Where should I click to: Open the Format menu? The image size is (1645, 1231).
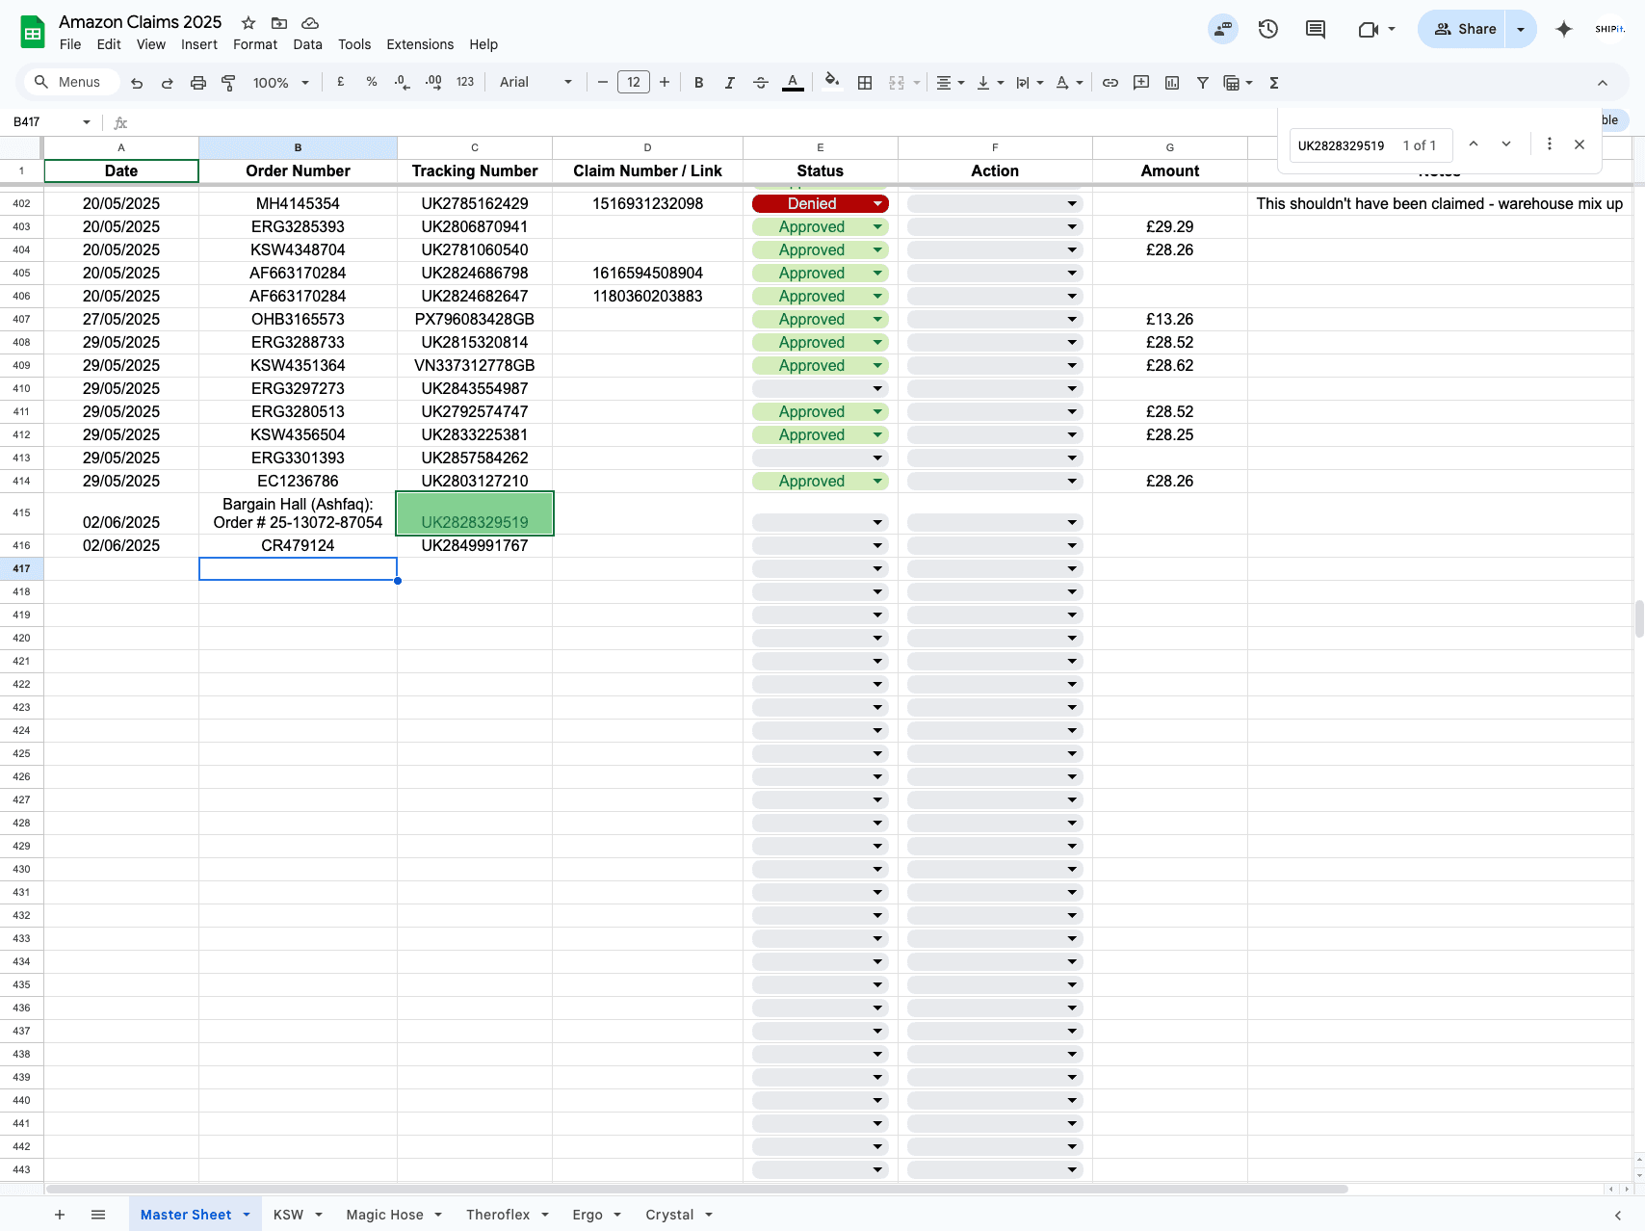tap(255, 44)
